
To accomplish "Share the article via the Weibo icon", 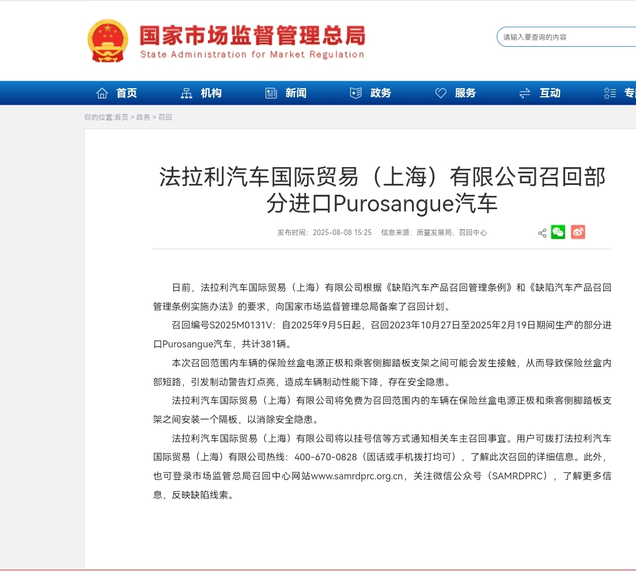I will [x=578, y=232].
